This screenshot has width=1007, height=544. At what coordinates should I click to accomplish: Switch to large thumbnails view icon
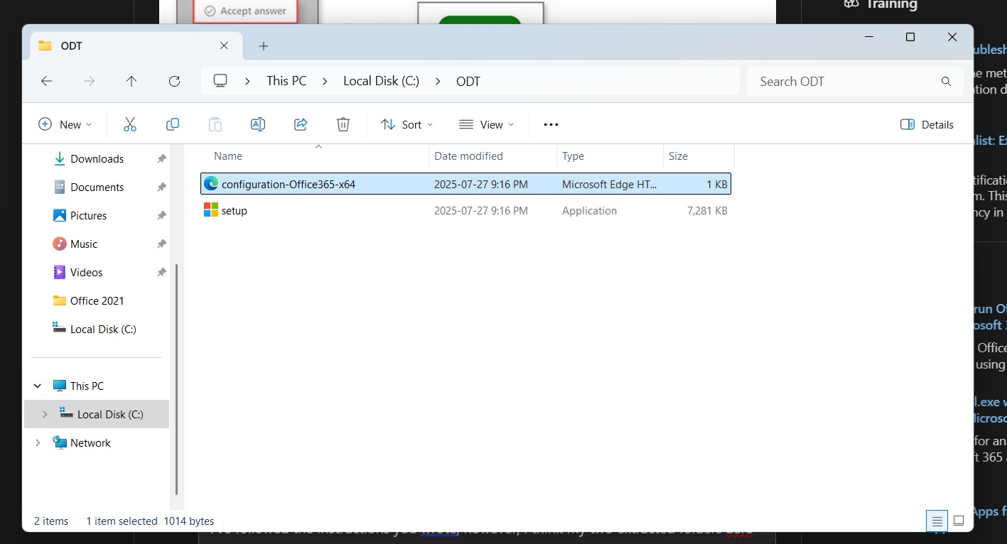[x=959, y=521]
